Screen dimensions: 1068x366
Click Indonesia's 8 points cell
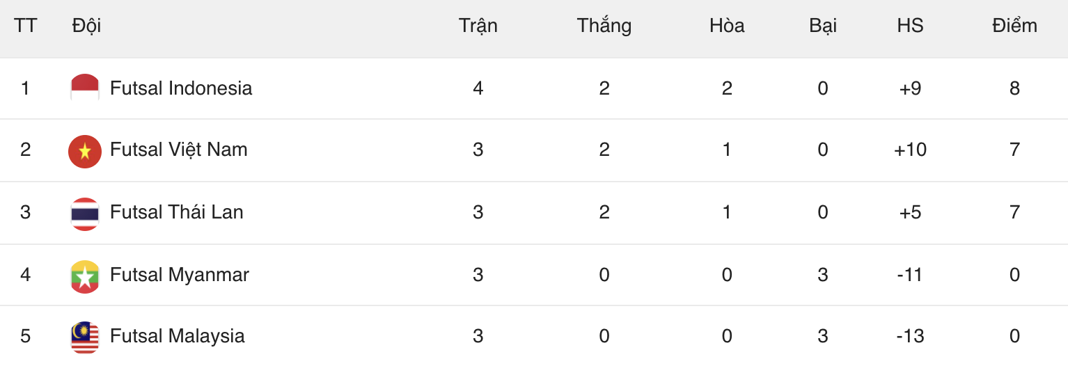[1014, 88]
